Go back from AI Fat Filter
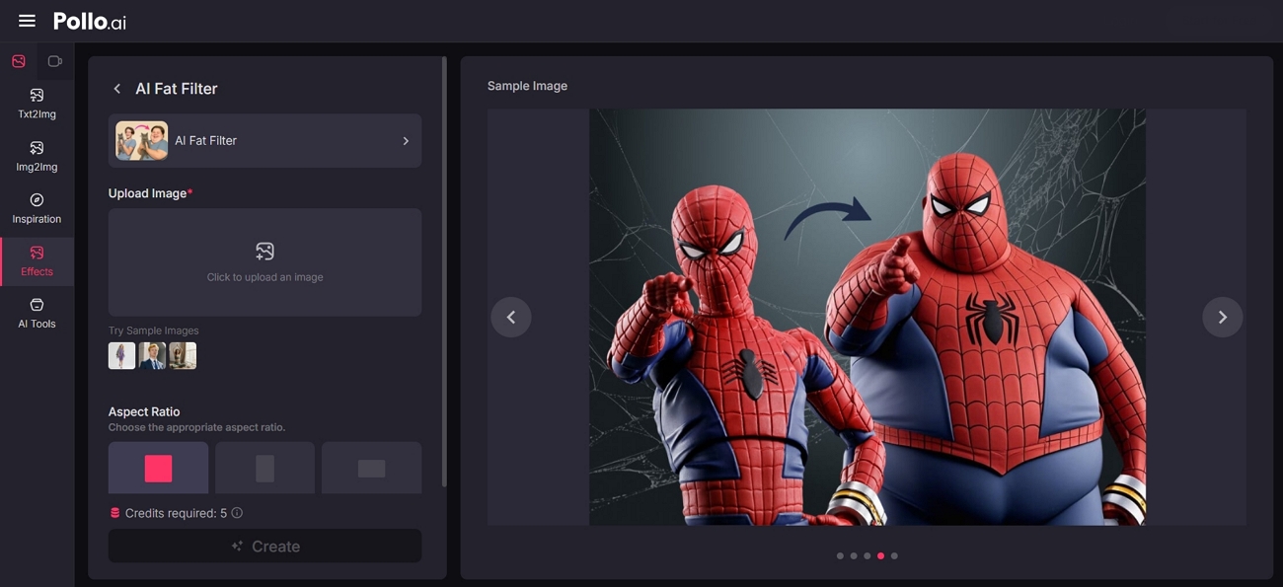The height and width of the screenshot is (587, 1283). (117, 89)
